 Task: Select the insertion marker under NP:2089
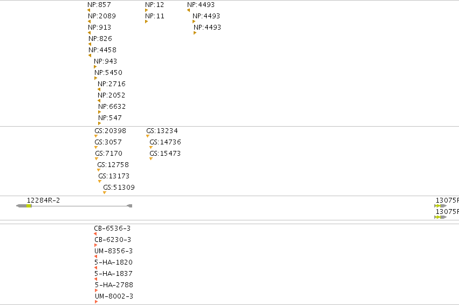(x=90, y=22)
